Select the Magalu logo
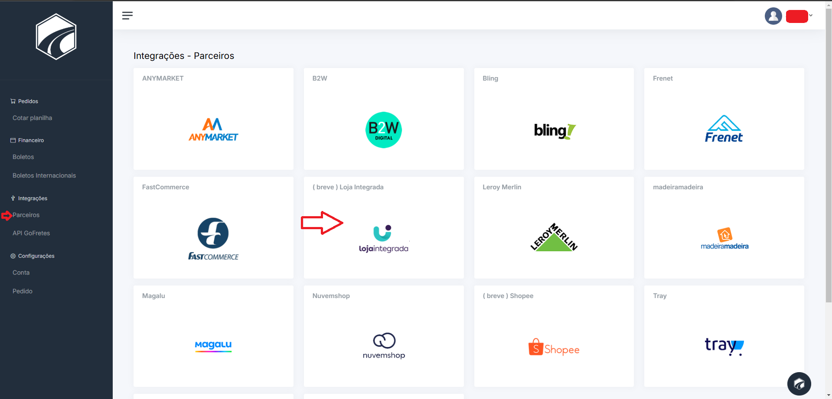Image resolution: width=832 pixels, height=399 pixels. pos(213,346)
